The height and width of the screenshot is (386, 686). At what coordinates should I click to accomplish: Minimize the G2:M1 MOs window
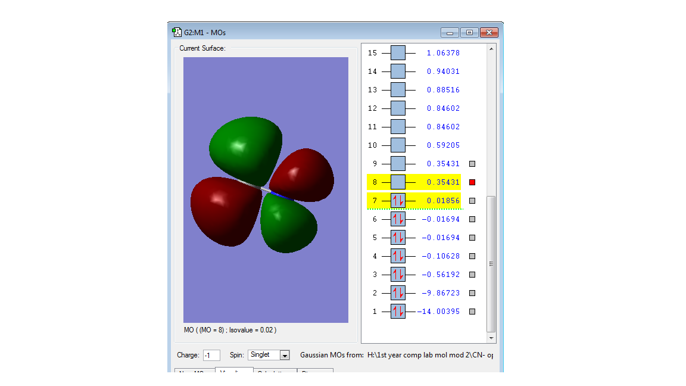[x=450, y=33]
